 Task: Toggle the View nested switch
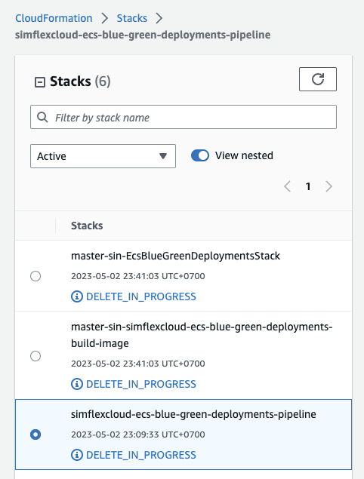click(x=200, y=155)
